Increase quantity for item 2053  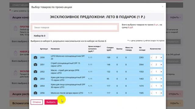[161, 79]
